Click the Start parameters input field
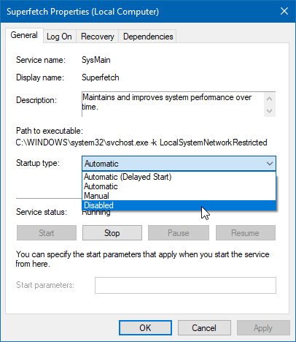The width and height of the screenshot is (296, 342). pyautogui.click(x=185, y=285)
